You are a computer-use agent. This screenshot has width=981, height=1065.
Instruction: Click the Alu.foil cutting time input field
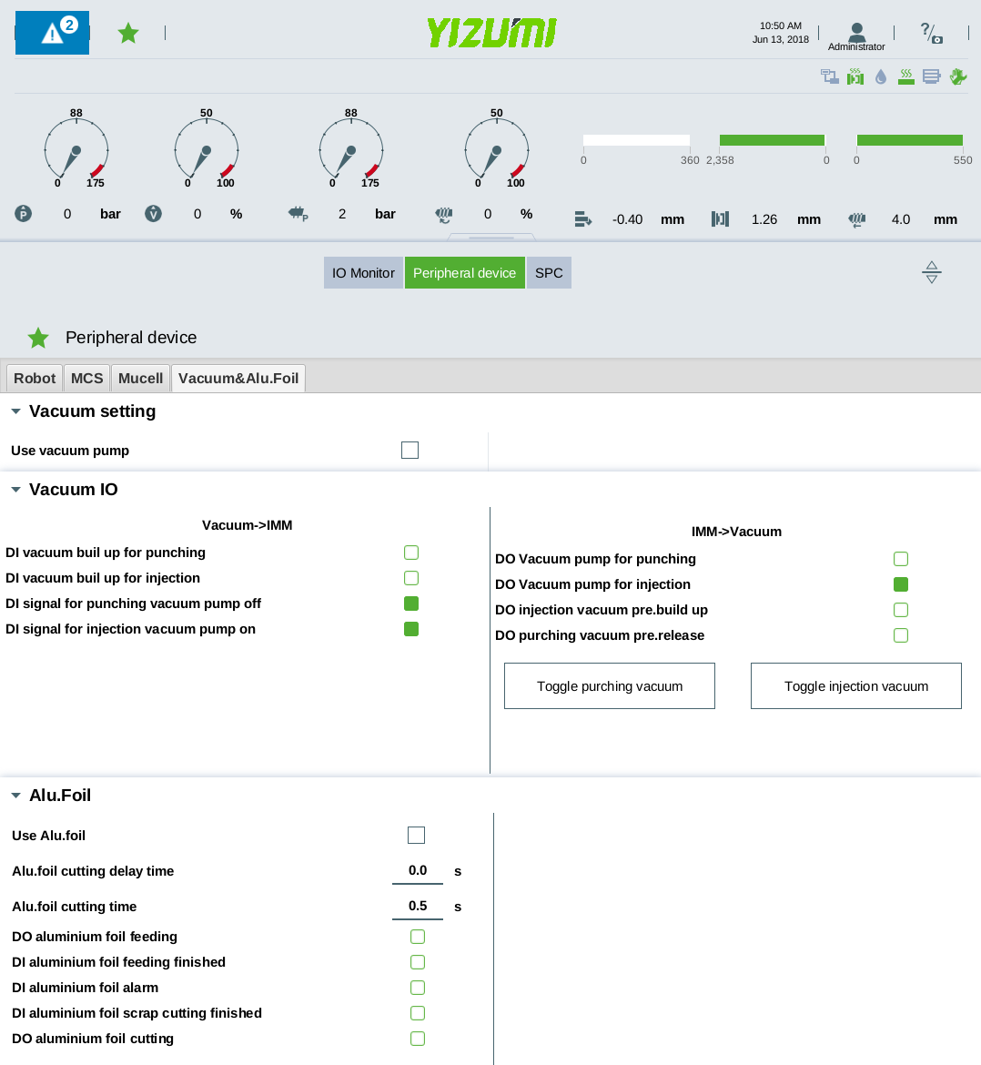coord(418,907)
